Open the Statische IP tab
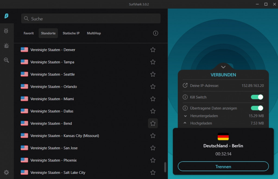This screenshot has height=179, width=278. click(x=71, y=33)
